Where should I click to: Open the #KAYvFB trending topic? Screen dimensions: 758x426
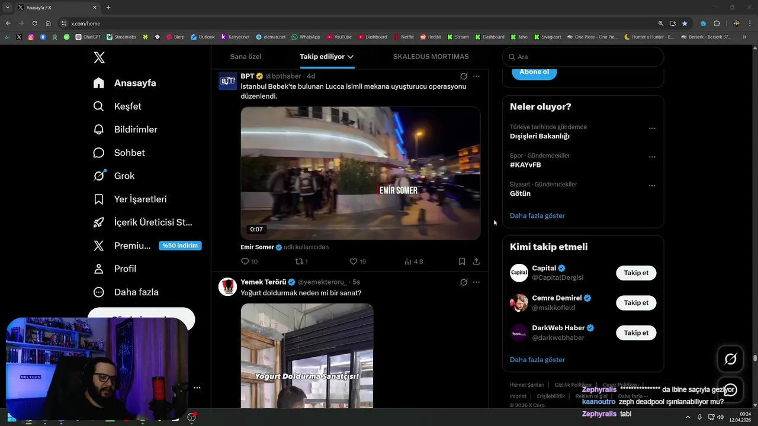pyautogui.click(x=525, y=165)
